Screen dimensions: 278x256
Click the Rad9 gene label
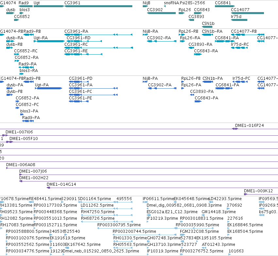[x=24, y=3]
